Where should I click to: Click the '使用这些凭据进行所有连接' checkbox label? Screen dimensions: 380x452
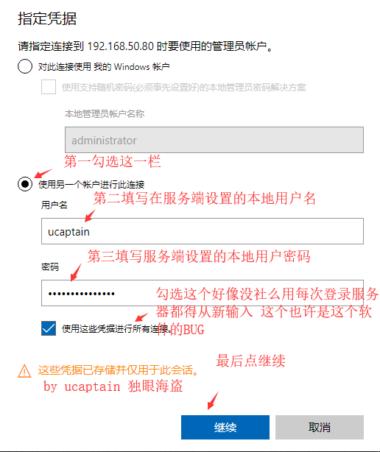(116, 328)
